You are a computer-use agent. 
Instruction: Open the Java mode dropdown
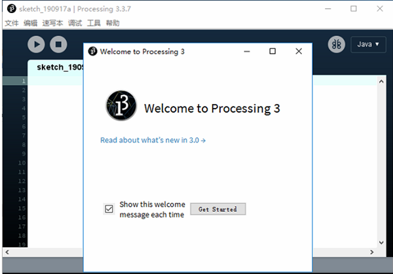pyautogui.click(x=368, y=44)
